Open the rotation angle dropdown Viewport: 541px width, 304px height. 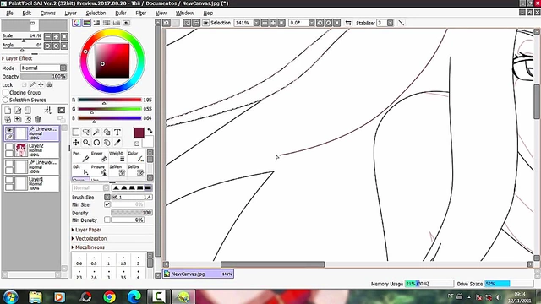tap(312, 23)
